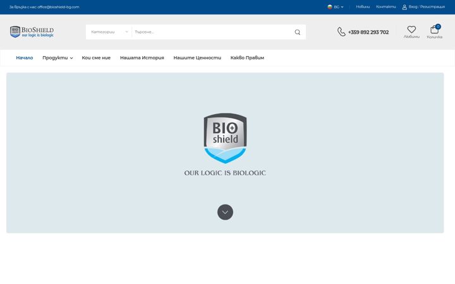The width and height of the screenshot is (455, 284).
Task: Click the cart item count badge
Action: pos(438,27)
